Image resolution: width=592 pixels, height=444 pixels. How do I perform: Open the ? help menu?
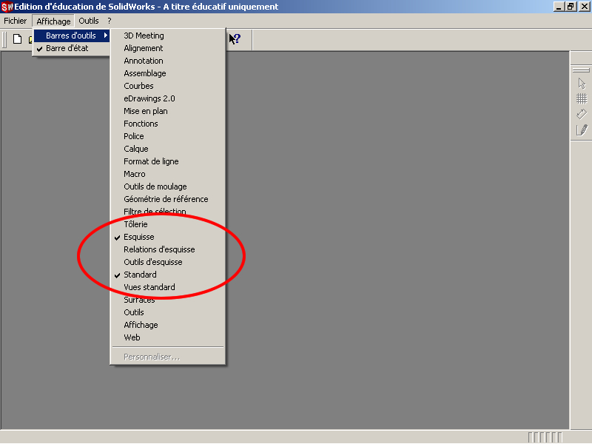[x=110, y=21]
